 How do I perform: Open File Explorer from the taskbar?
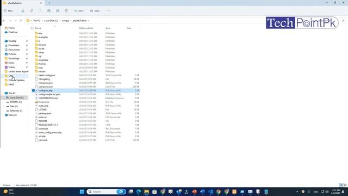tap(146, 192)
